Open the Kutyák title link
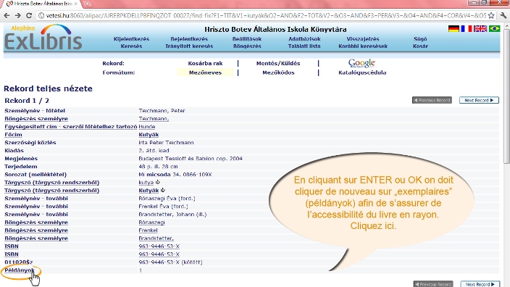 [x=149, y=135]
